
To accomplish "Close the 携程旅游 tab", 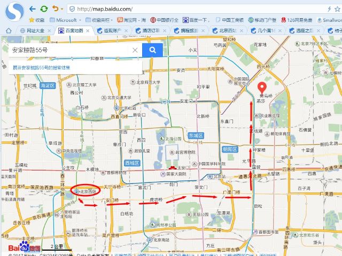I will [x=203, y=31].
